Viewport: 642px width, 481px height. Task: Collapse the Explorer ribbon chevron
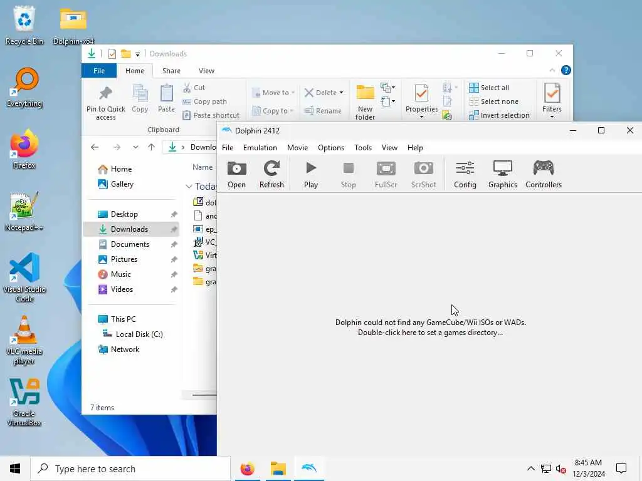pyautogui.click(x=552, y=70)
